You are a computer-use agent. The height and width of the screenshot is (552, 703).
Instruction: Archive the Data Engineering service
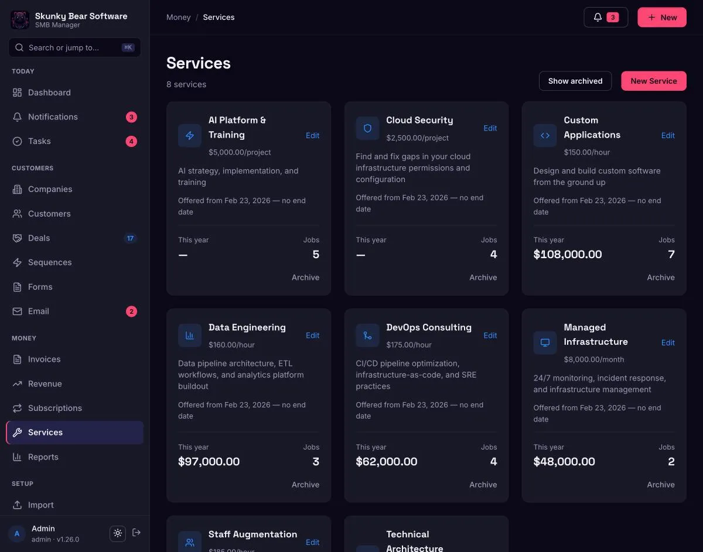coord(306,485)
